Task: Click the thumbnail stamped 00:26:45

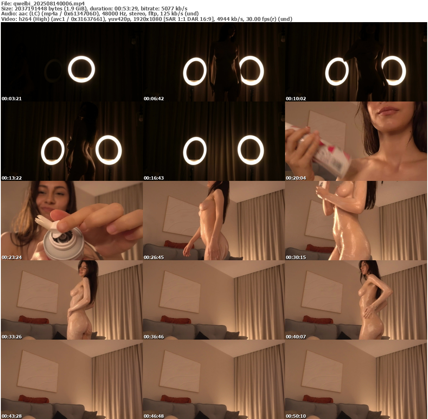Action: pyautogui.click(x=214, y=221)
